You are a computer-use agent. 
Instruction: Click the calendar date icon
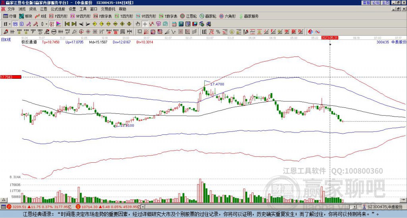174,24
